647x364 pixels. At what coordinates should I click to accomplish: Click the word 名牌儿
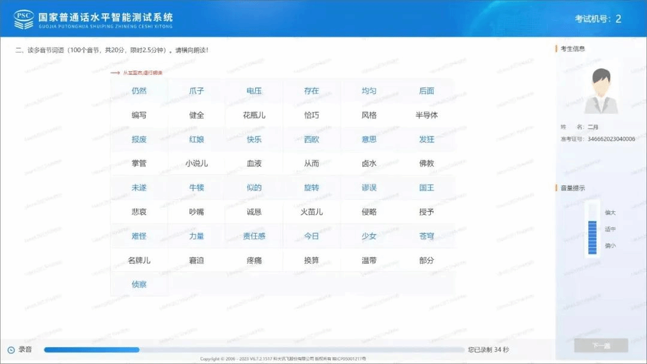tap(139, 260)
